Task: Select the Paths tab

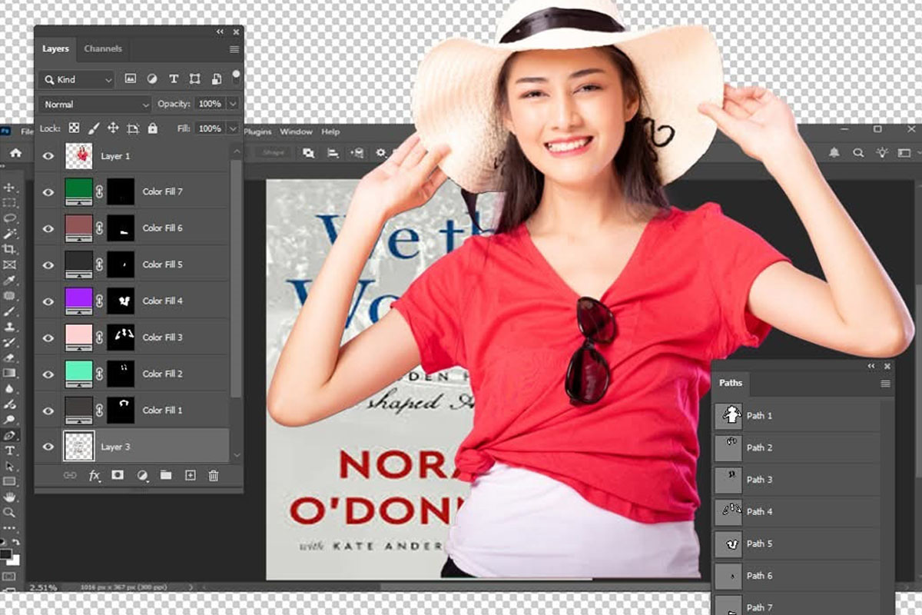Action: (731, 383)
